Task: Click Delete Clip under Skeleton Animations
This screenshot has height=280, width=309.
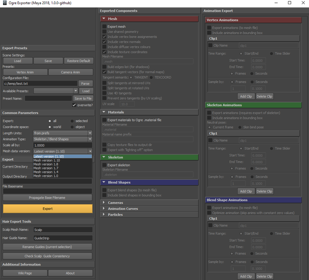Action: coord(264,191)
